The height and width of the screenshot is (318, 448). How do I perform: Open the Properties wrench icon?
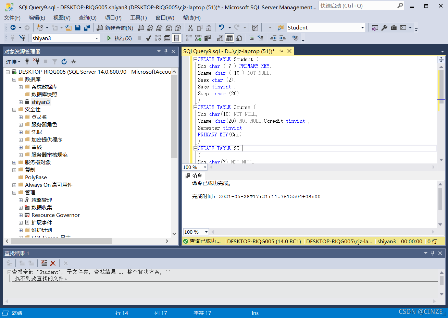click(384, 28)
